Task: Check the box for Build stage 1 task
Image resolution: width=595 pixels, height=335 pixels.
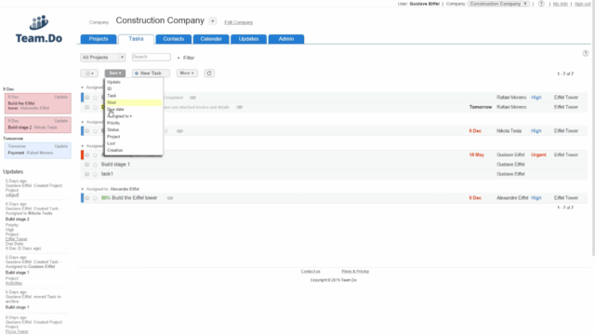Action: click(x=86, y=165)
